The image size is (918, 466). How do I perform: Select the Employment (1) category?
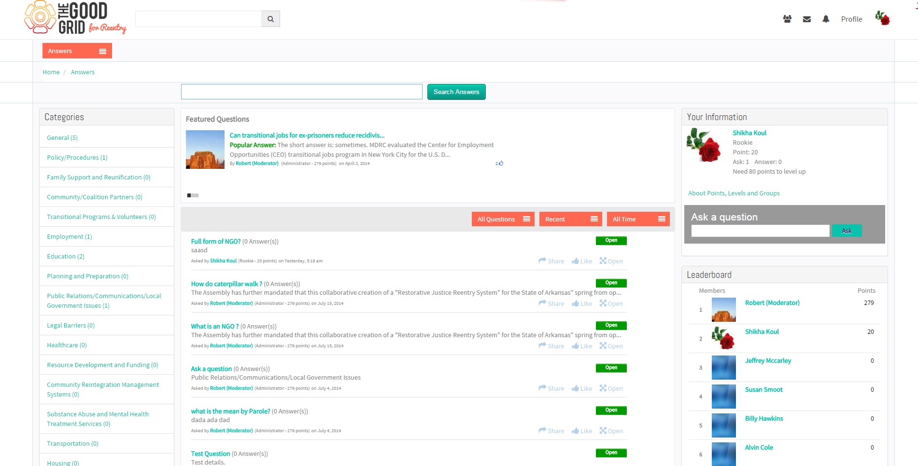click(70, 236)
